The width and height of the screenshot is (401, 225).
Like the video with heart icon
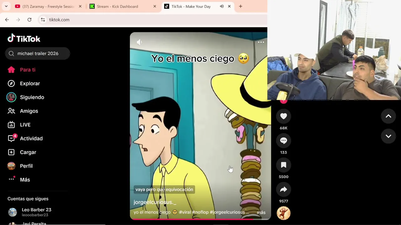[284, 116]
